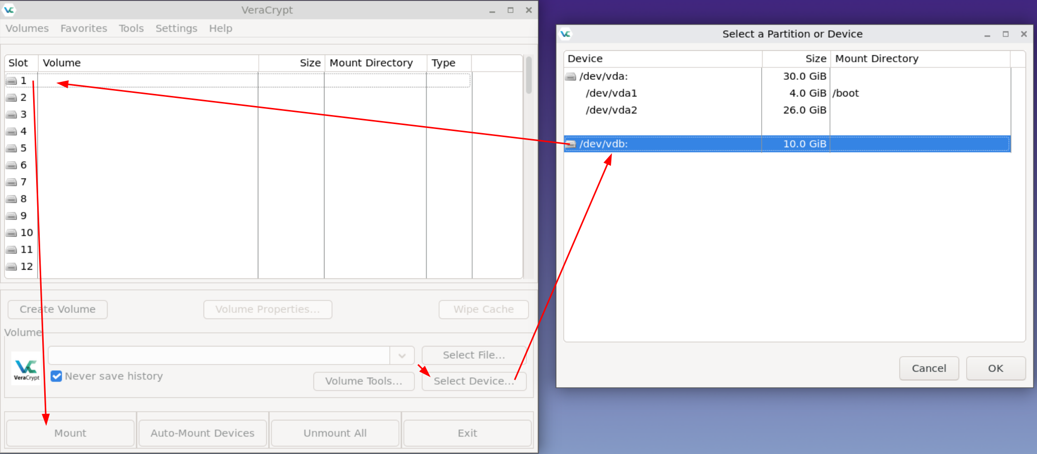Minimize the VeraCrypt main window
Image resolution: width=1037 pixels, height=454 pixels.
coord(492,11)
